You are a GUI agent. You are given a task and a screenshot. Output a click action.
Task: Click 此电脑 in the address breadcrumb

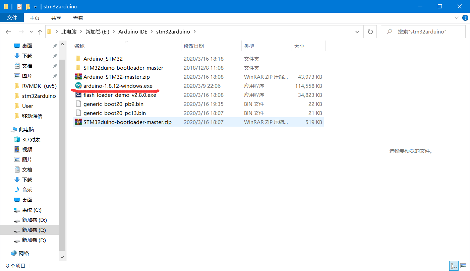69,32
